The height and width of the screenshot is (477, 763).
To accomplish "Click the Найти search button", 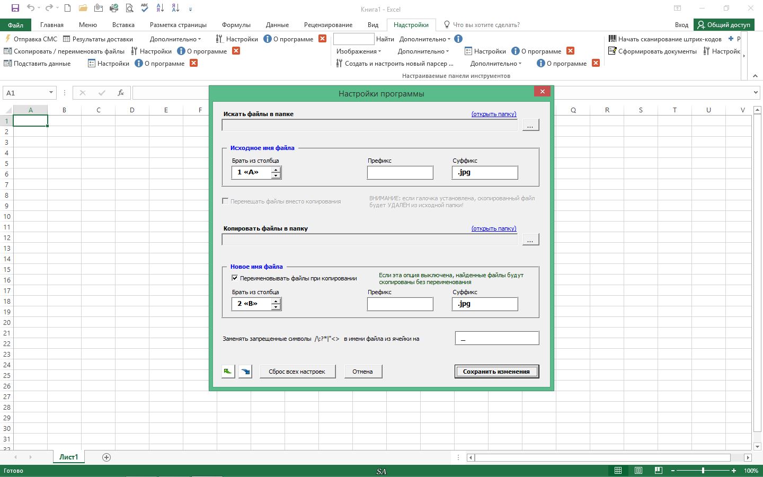I will click(385, 39).
